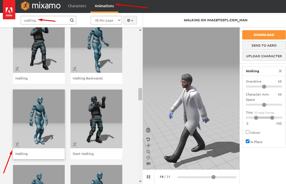286x184 pixels.
Task: Click the search magnifier icon
Action: coord(72,20)
